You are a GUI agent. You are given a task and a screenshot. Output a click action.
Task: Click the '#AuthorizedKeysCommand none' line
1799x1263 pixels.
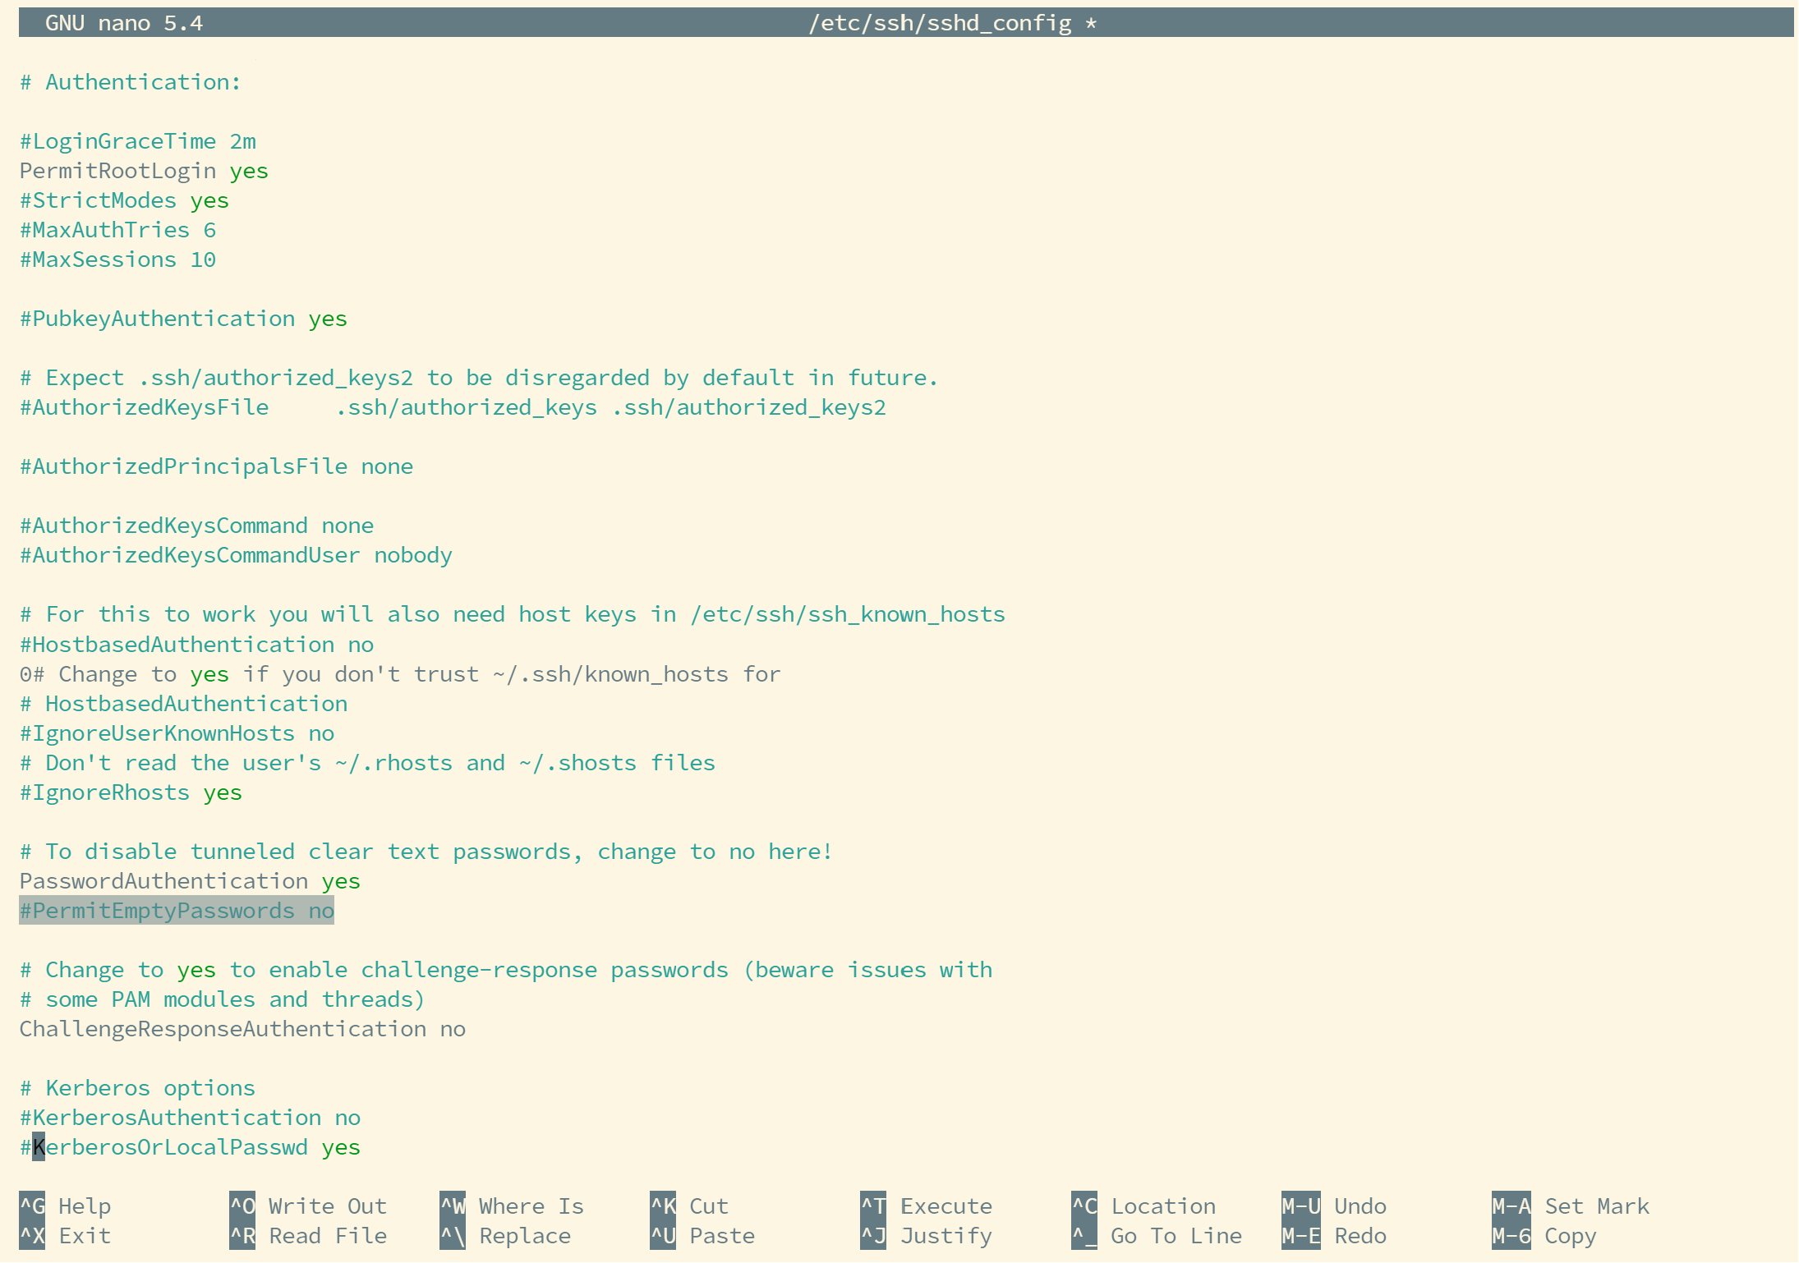(x=197, y=526)
